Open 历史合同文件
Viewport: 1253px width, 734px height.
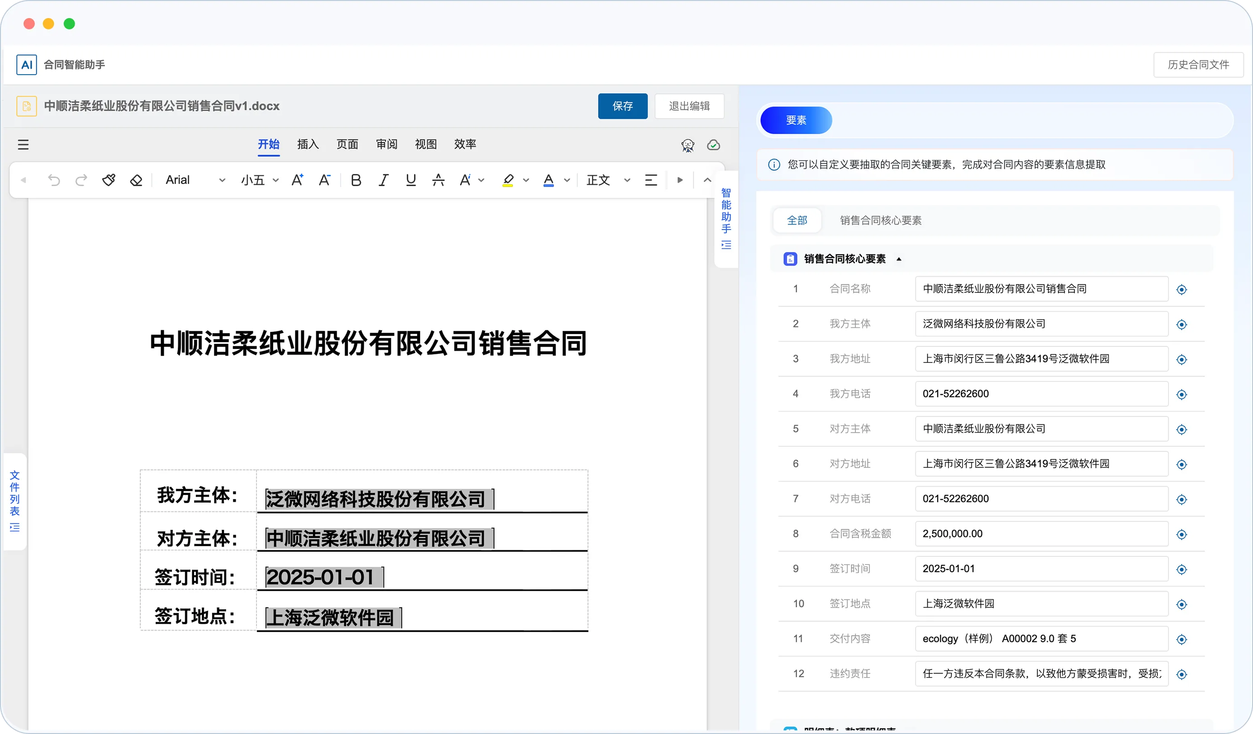tap(1198, 65)
